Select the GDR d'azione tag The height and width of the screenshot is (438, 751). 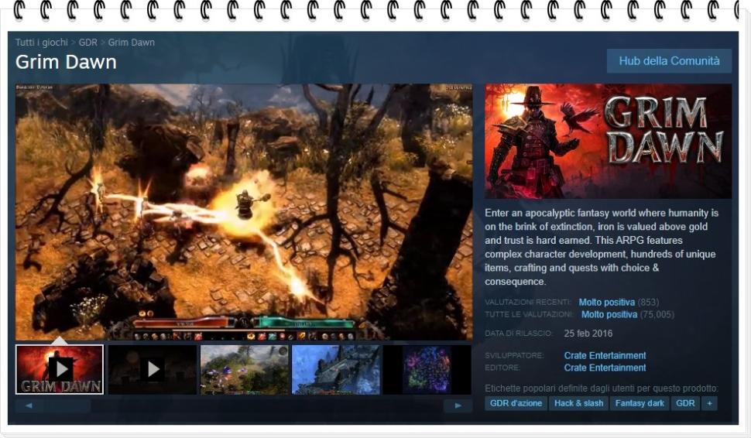coord(516,403)
